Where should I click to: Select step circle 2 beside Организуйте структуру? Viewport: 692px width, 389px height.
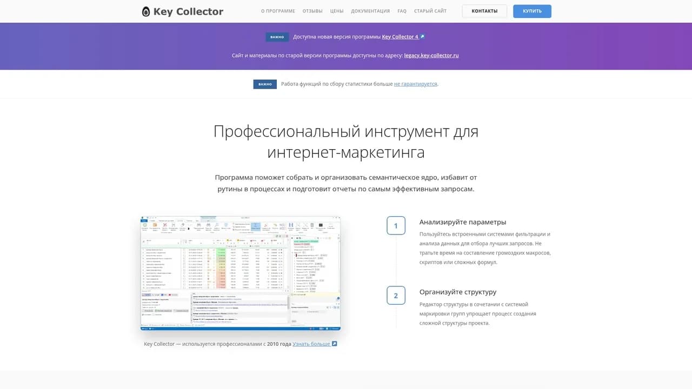coord(396,295)
